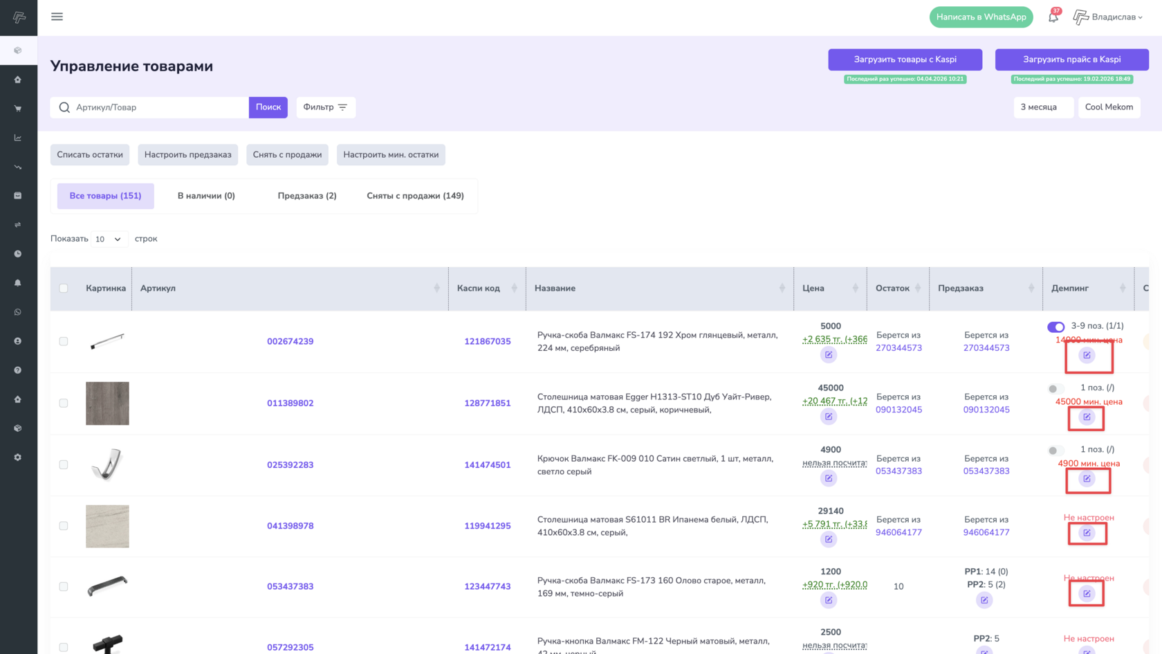Enable demping toggle for Egger countertop row

[1055, 389]
